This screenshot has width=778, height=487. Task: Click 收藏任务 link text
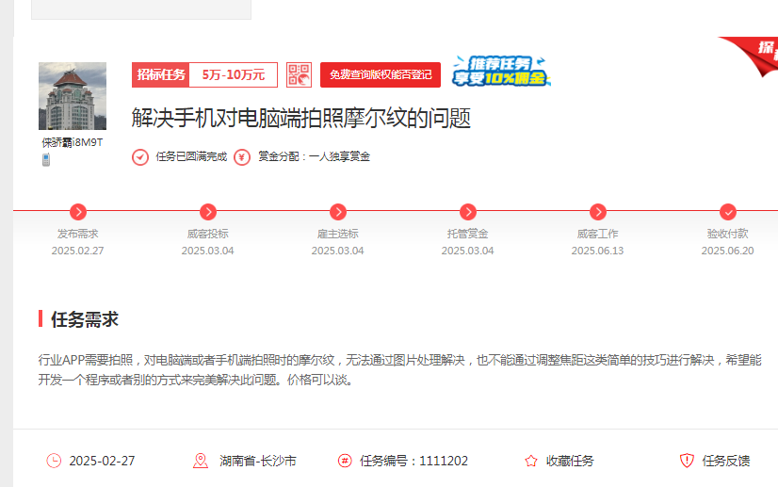[570, 462]
